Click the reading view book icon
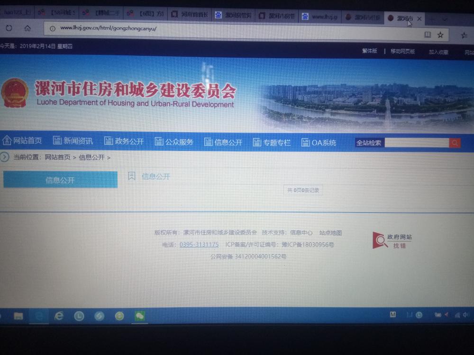This screenshot has height=355, width=474. click(428, 35)
